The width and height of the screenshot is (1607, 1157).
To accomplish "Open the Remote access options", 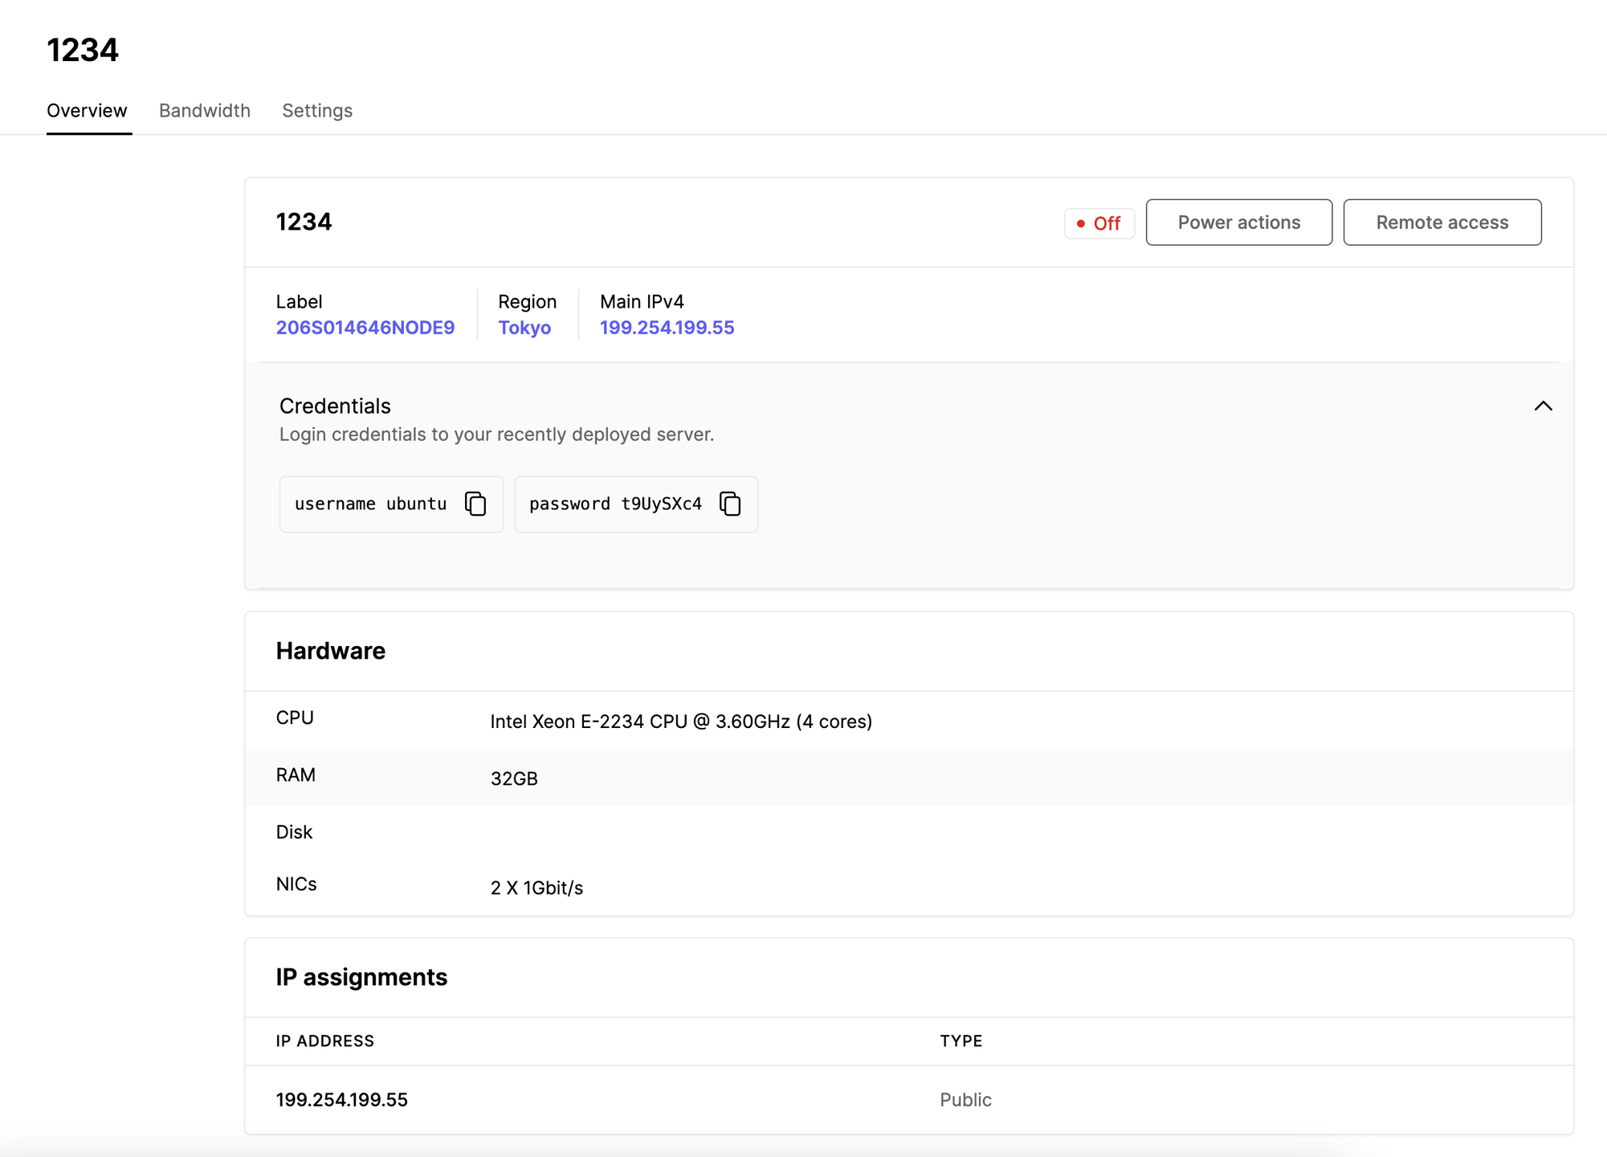I will 1442,223.
